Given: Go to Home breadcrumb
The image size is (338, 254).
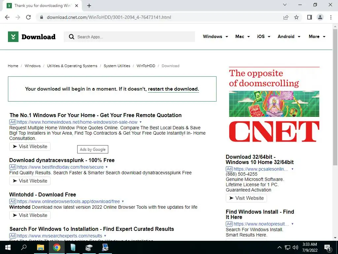Looking at the screenshot, I should tap(13, 66).
